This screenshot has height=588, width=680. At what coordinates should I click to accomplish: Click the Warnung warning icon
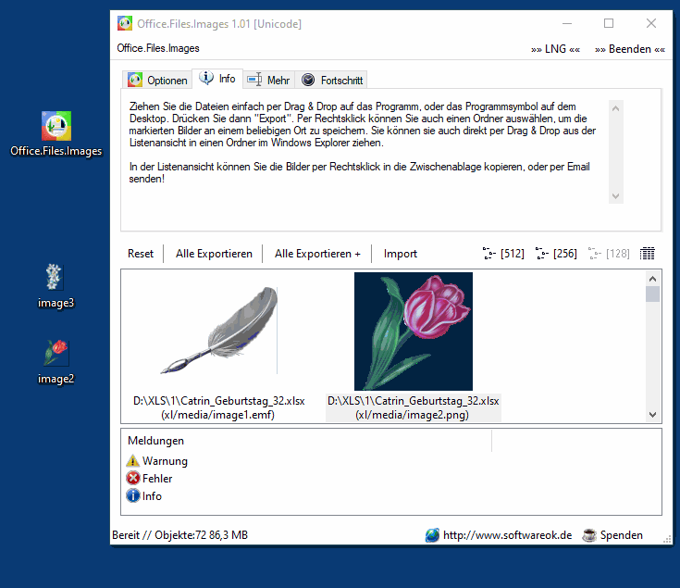tap(132, 460)
